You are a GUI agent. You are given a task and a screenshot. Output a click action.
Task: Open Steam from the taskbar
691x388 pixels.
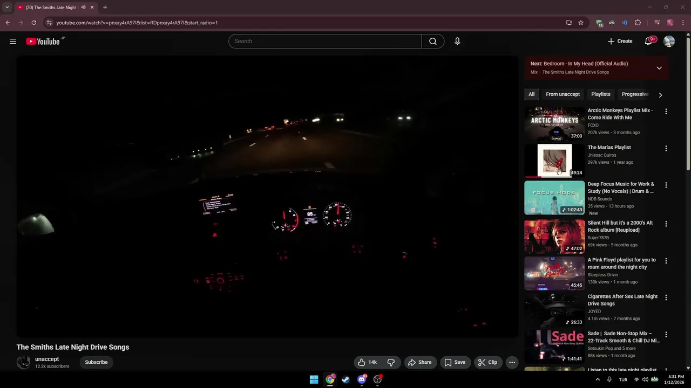coord(345,379)
